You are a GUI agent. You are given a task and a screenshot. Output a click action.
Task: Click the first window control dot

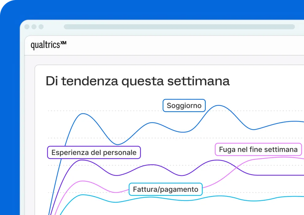[x=27, y=27]
